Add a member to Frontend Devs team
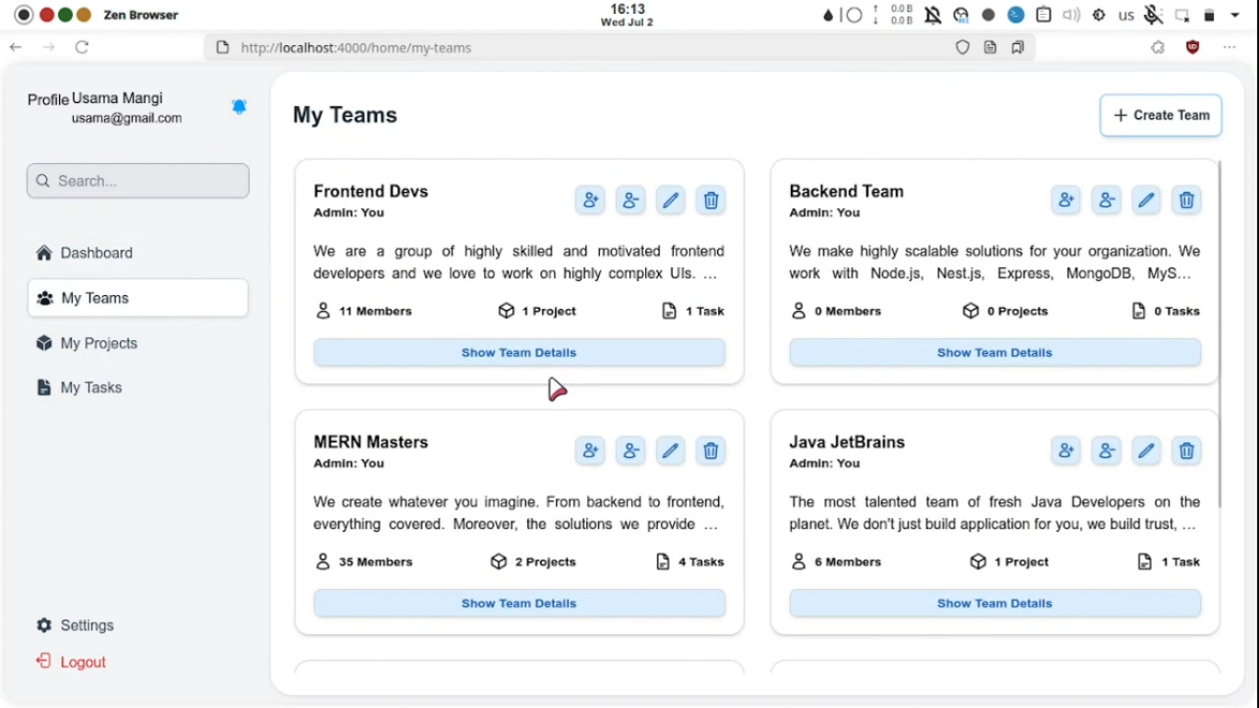Screen dimensions: 1259x708 pyautogui.click(x=590, y=200)
